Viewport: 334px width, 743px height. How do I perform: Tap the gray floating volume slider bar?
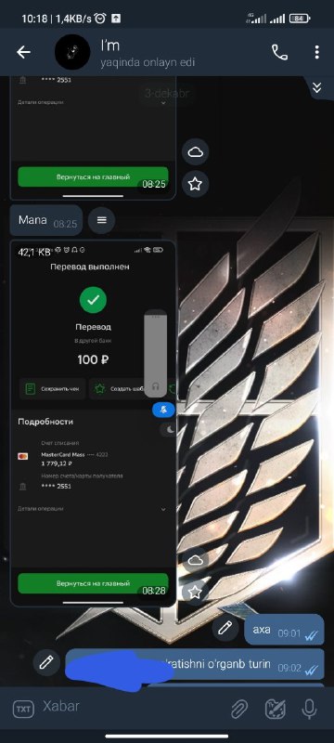pyautogui.click(x=156, y=354)
